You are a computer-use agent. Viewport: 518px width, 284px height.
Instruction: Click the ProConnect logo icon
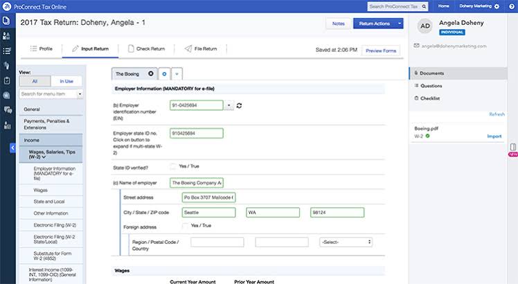coord(7,6)
